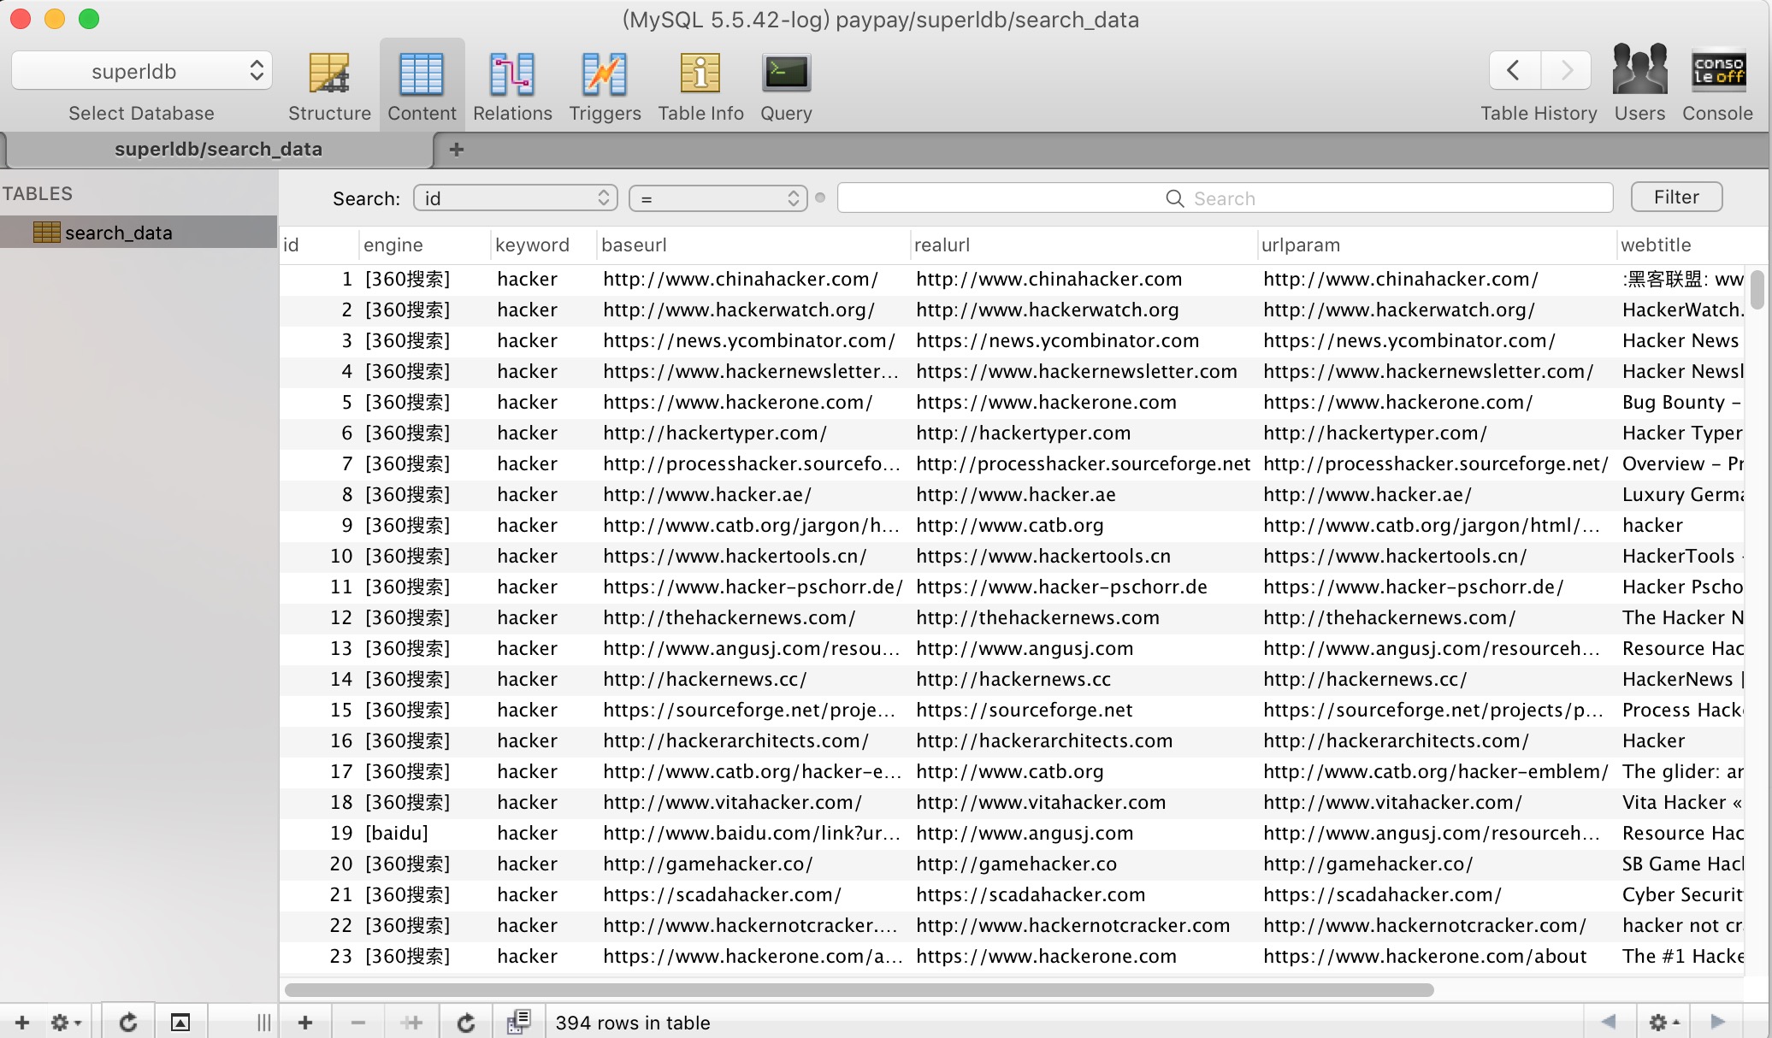Open the Triggers view icon
Image resolution: width=1772 pixels, height=1038 pixels.
click(x=605, y=74)
